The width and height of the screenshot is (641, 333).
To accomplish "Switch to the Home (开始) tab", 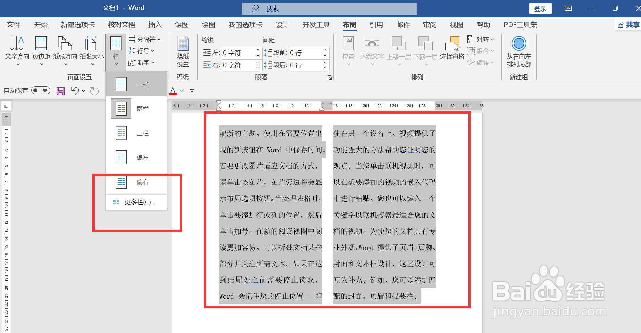I will [41, 25].
